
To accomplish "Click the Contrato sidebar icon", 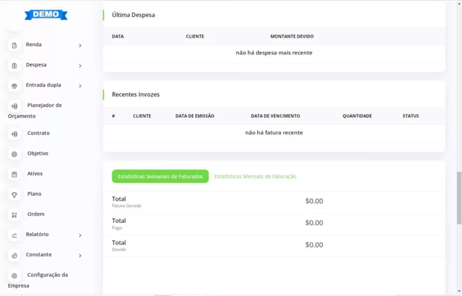I will tap(15, 134).
